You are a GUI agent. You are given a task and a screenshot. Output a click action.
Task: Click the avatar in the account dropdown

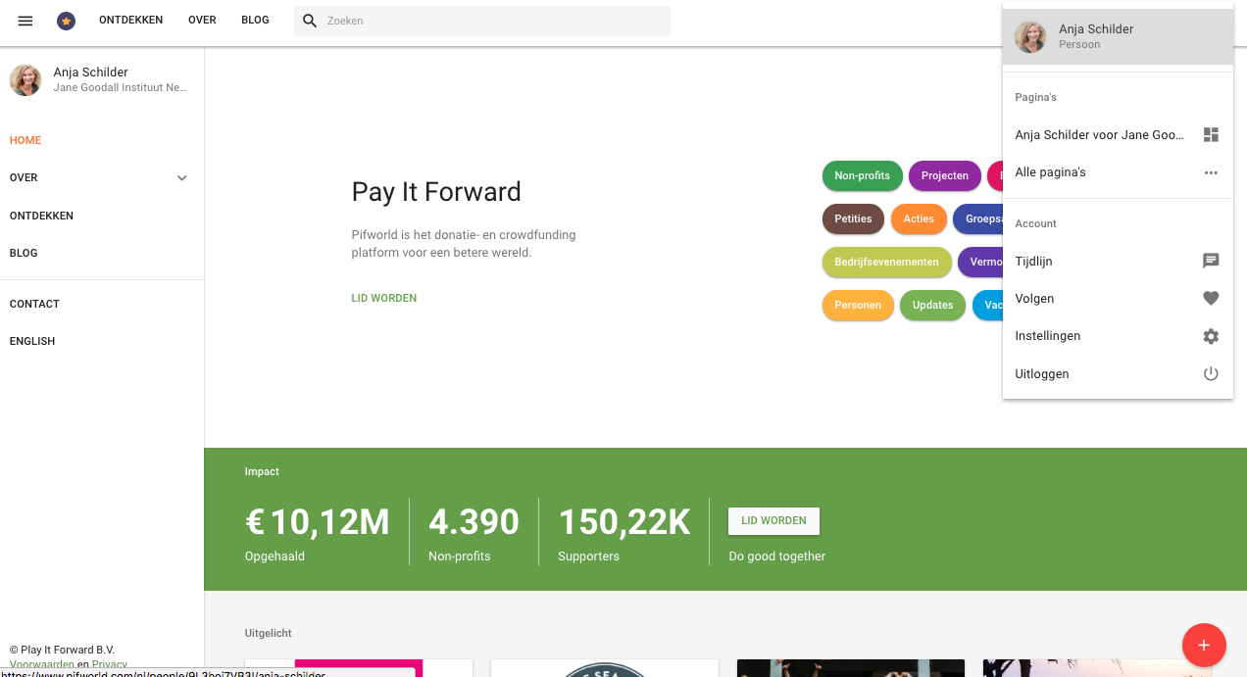[x=1030, y=36]
